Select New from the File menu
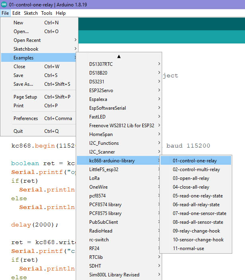Screen dimensions: 245x280 click(18, 23)
